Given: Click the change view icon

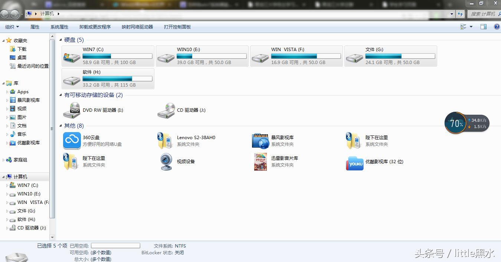Looking at the screenshot, I should pyautogui.click(x=463, y=27).
